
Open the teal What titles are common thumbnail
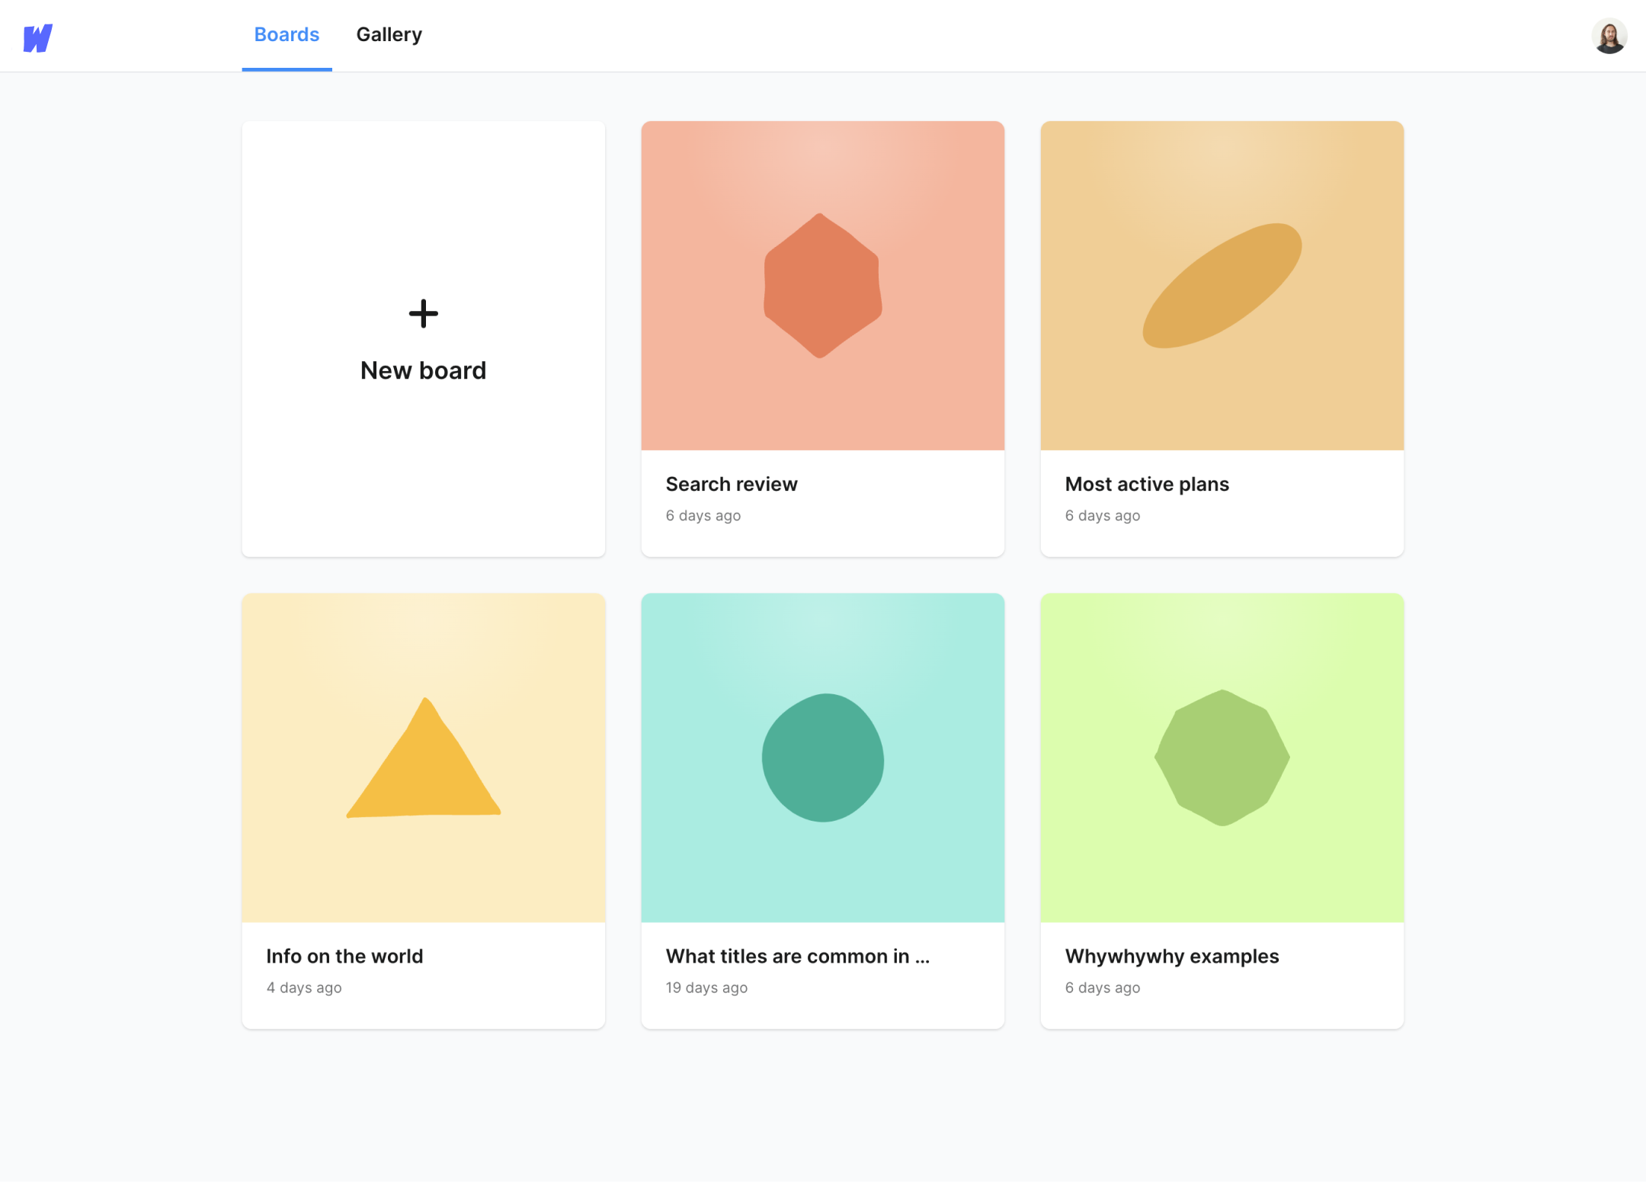coord(823,758)
